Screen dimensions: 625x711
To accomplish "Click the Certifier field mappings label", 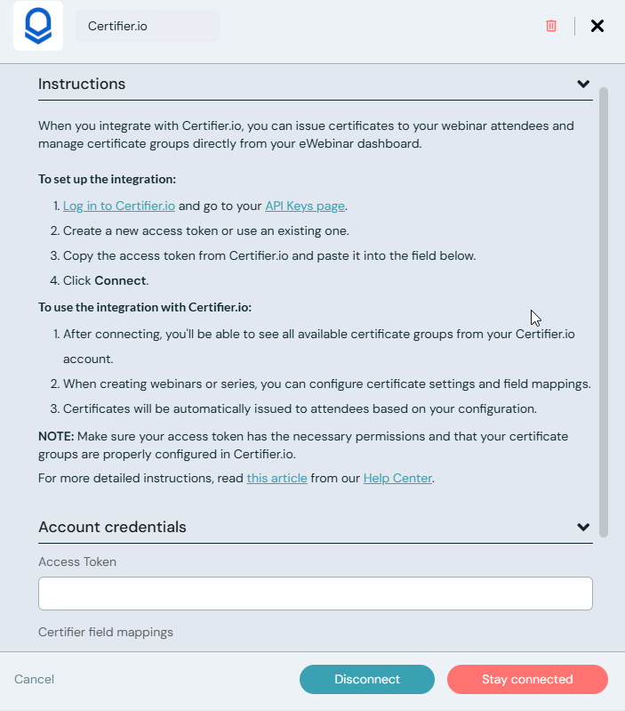I will point(106,632).
